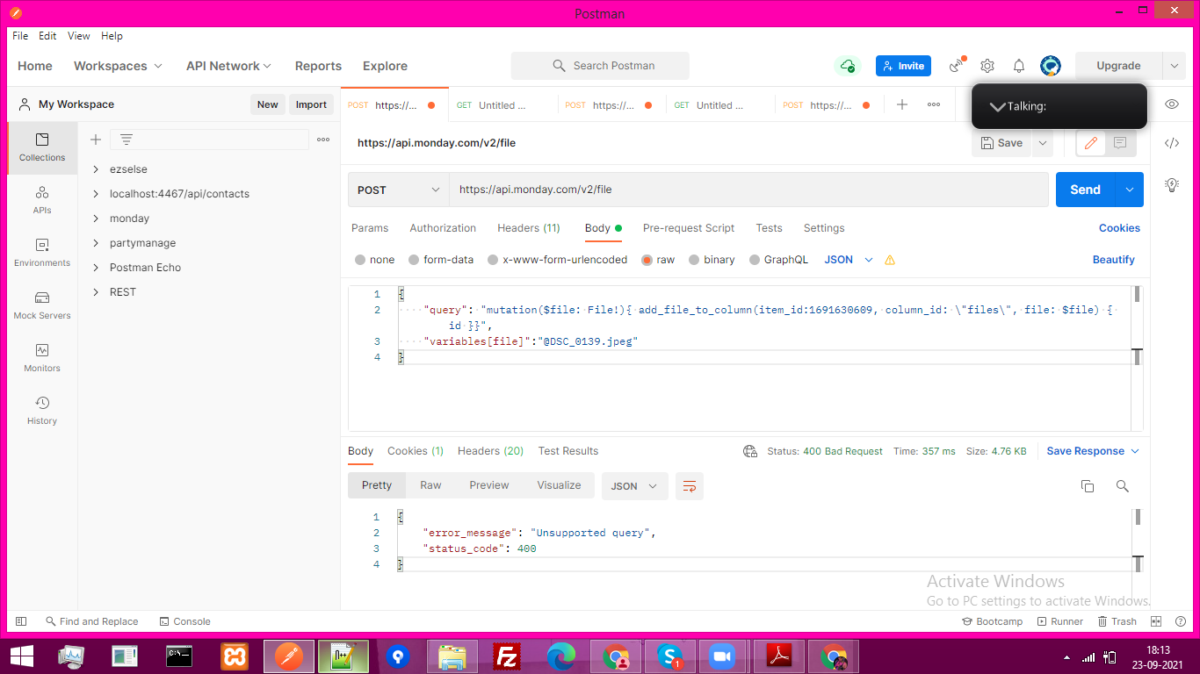Expand the partymanage collection
Image resolution: width=1200 pixels, height=674 pixels.
[x=96, y=243]
